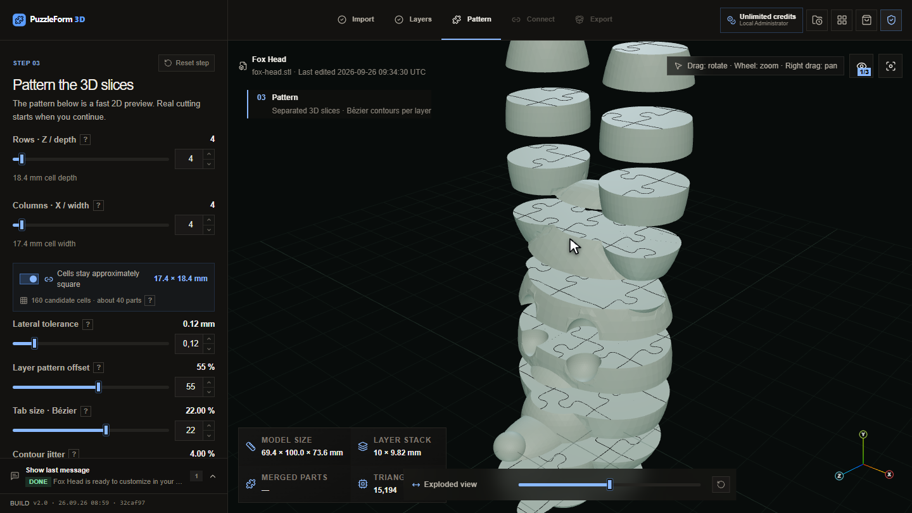Decrease Columns value with down stepper

[x=208, y=230]
